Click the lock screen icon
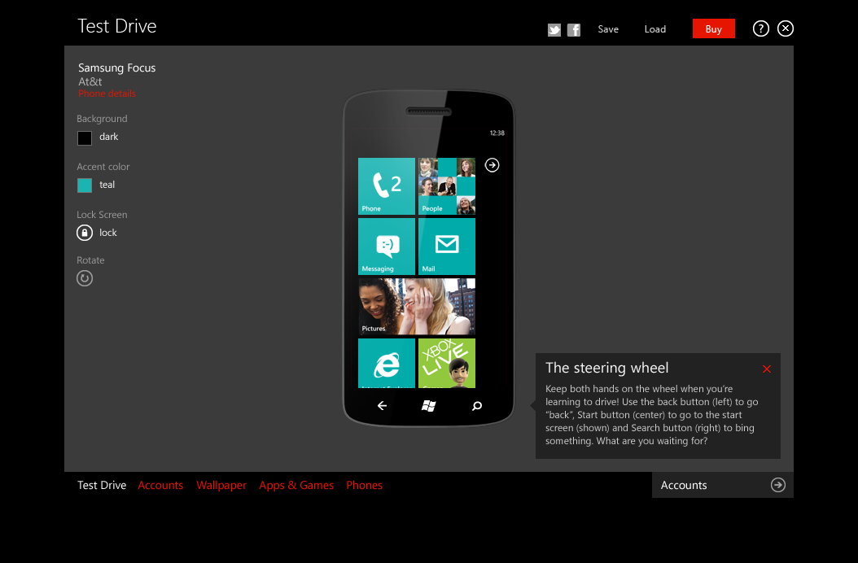This screenshot has height=563, width=858. click(x=85, y=233)
